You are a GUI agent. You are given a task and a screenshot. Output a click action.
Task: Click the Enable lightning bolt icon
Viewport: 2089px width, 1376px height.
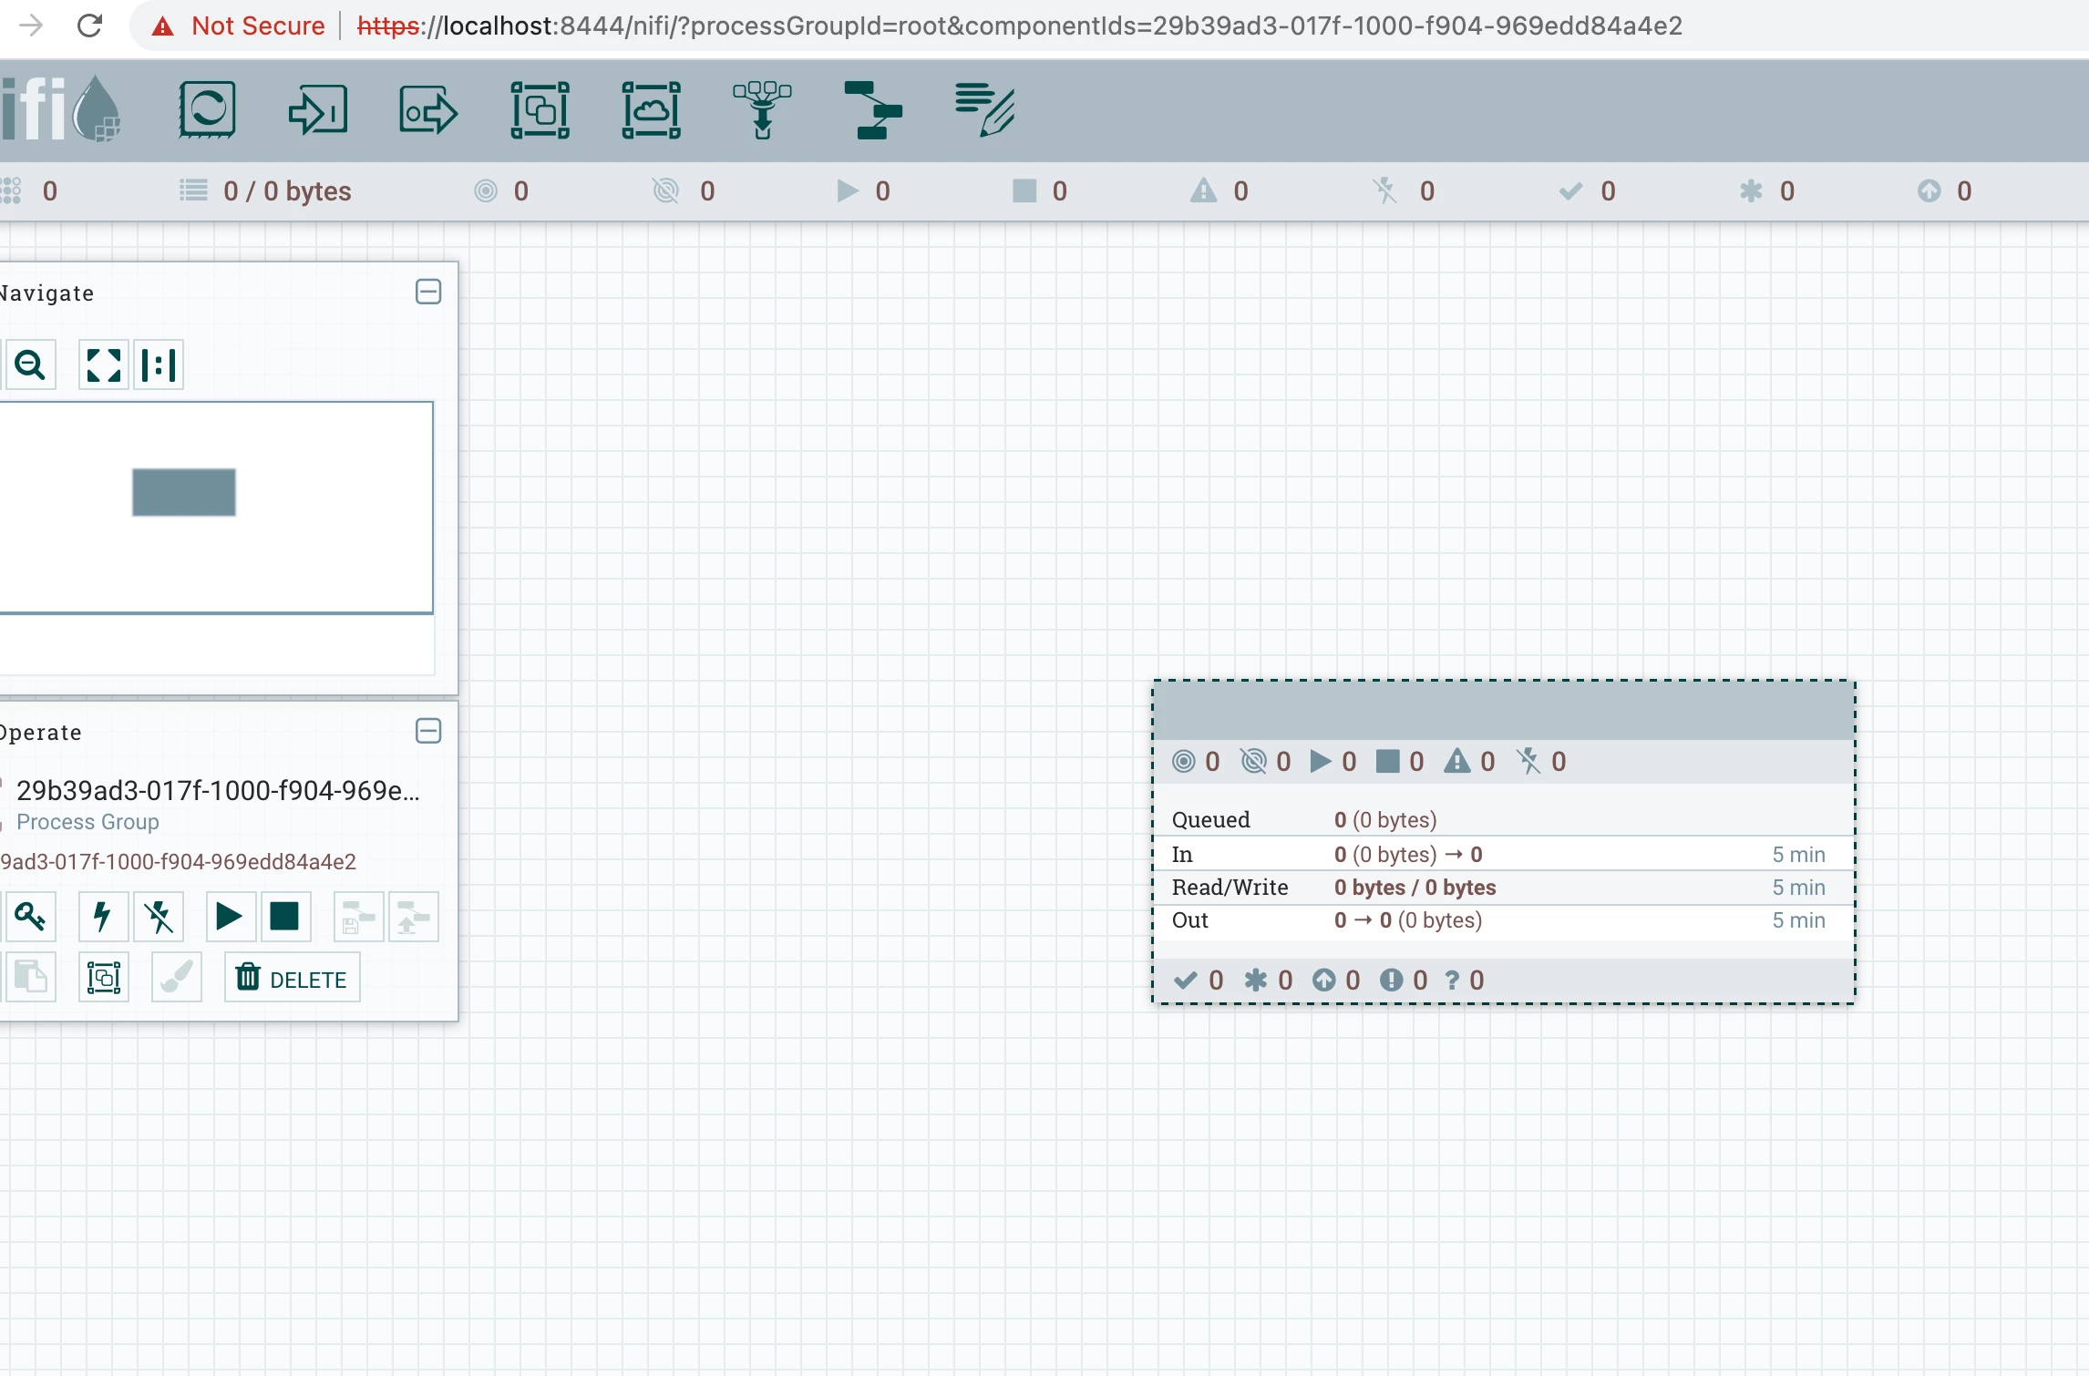tap(103, 917)
